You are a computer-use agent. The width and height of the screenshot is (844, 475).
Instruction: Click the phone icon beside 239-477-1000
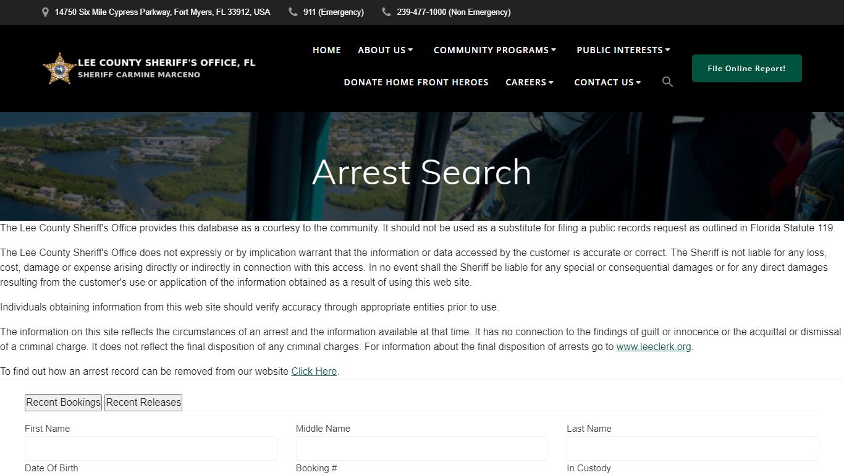386,12
